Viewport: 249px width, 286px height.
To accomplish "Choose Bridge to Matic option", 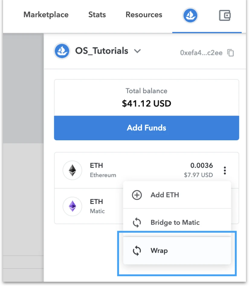I will (x=177, y=223).
